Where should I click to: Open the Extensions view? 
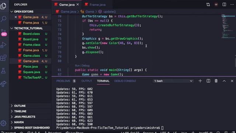3,58
